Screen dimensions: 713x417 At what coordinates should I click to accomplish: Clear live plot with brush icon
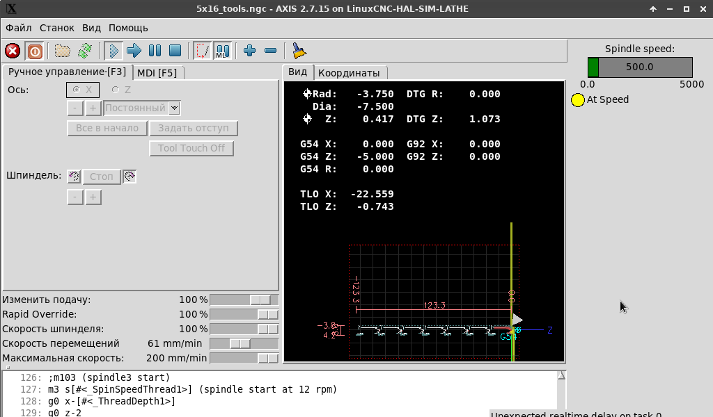[298, 51]
